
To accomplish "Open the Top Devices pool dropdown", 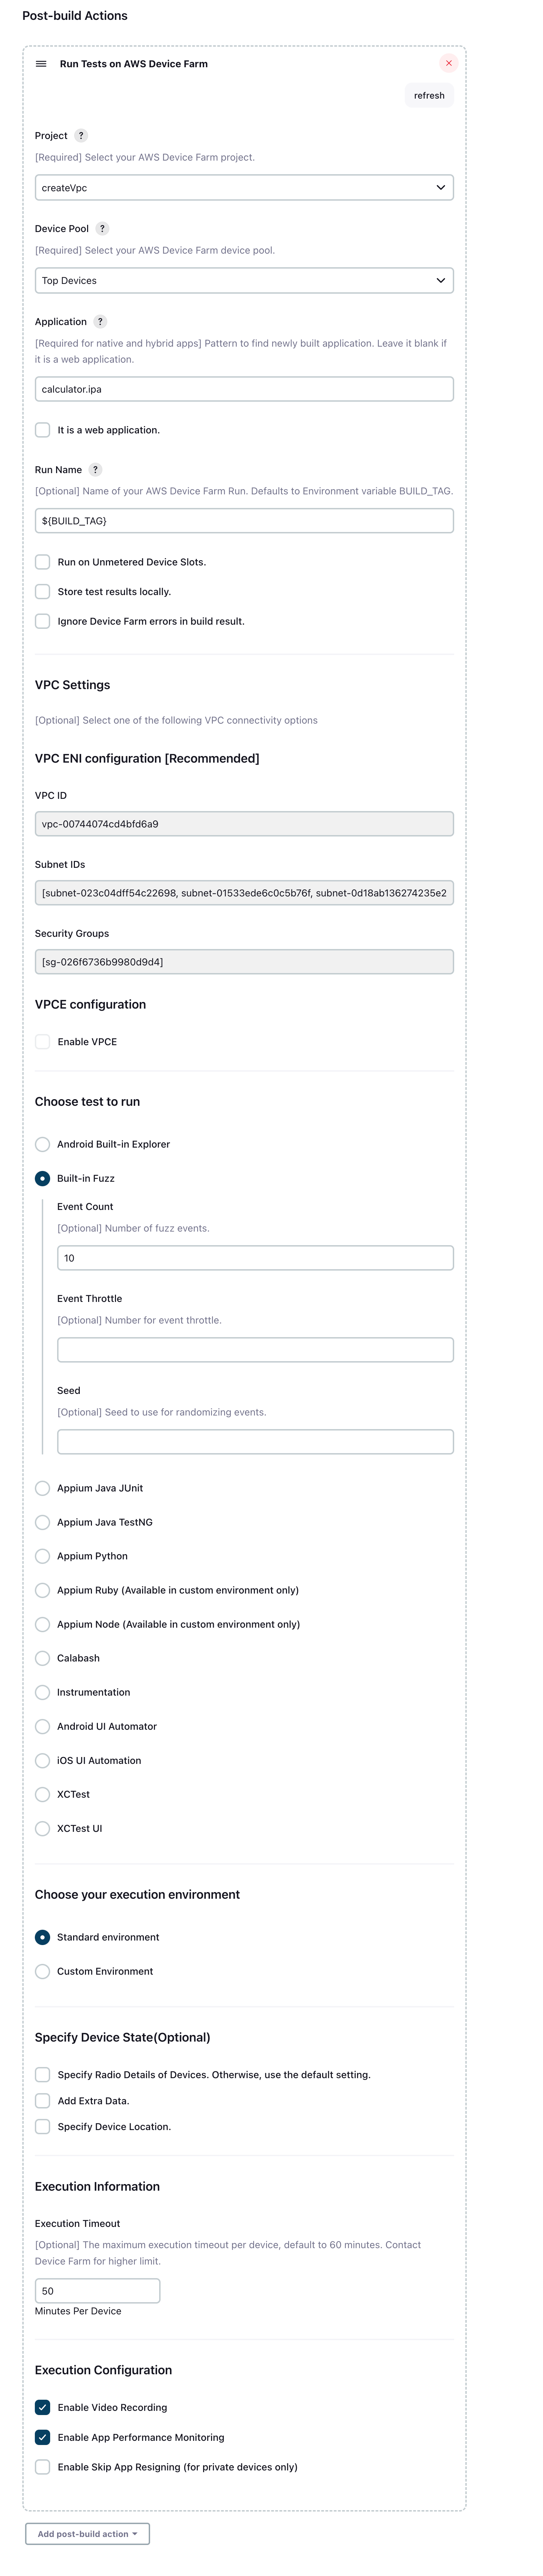I will coord(244,281).
